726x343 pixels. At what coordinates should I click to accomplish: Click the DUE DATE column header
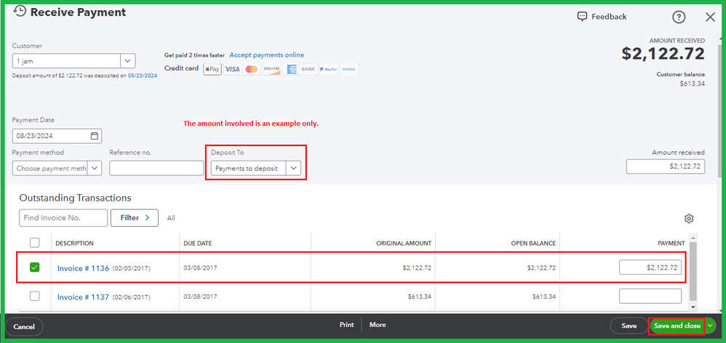point(198,243)
